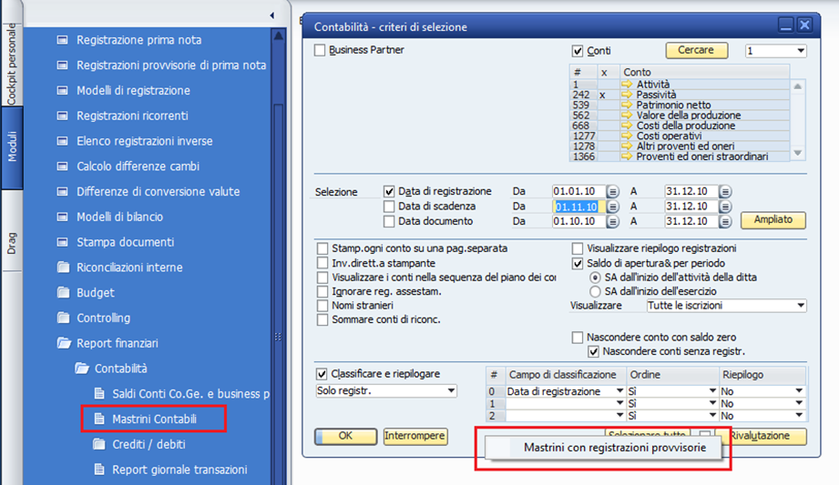Click the Registrazione prima nota window icon

click(x=63, y=39)
